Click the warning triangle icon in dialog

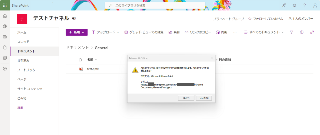pyautogui.click(x=135, y=70)
